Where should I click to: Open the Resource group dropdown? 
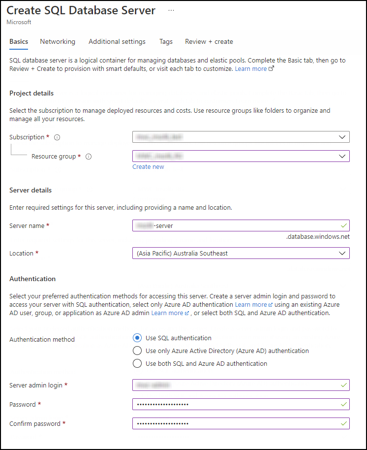click(241, 156)
